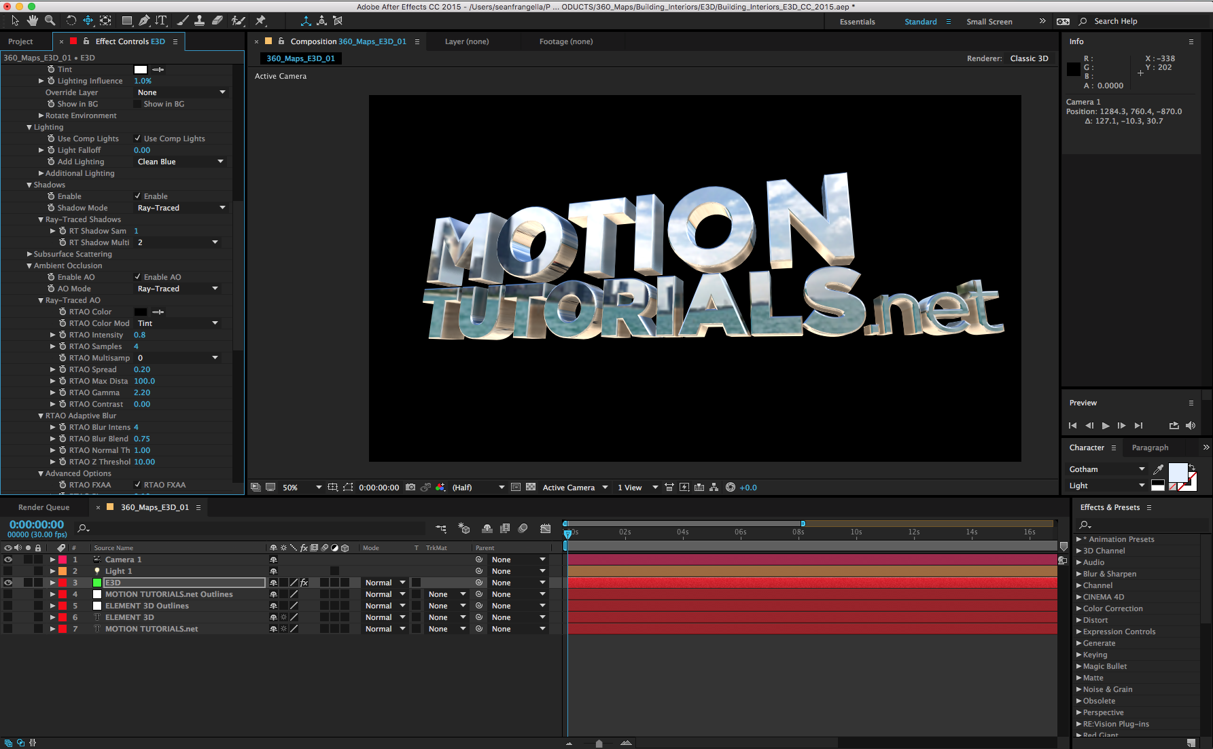Hide the E3D layer visibility eye
The width and height of the screenshot is (1213, 749).
click(8, 583)
